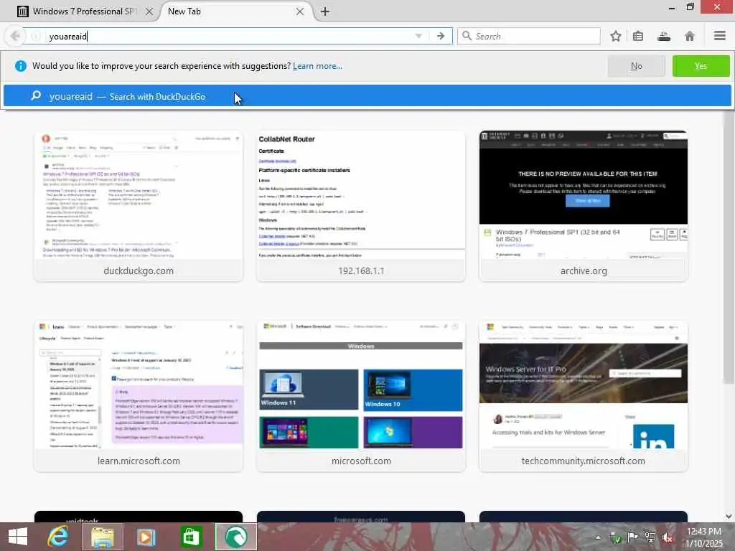735x551 pixels.
Task: Click the vertical scrollbar thumb
Action: 729,249
